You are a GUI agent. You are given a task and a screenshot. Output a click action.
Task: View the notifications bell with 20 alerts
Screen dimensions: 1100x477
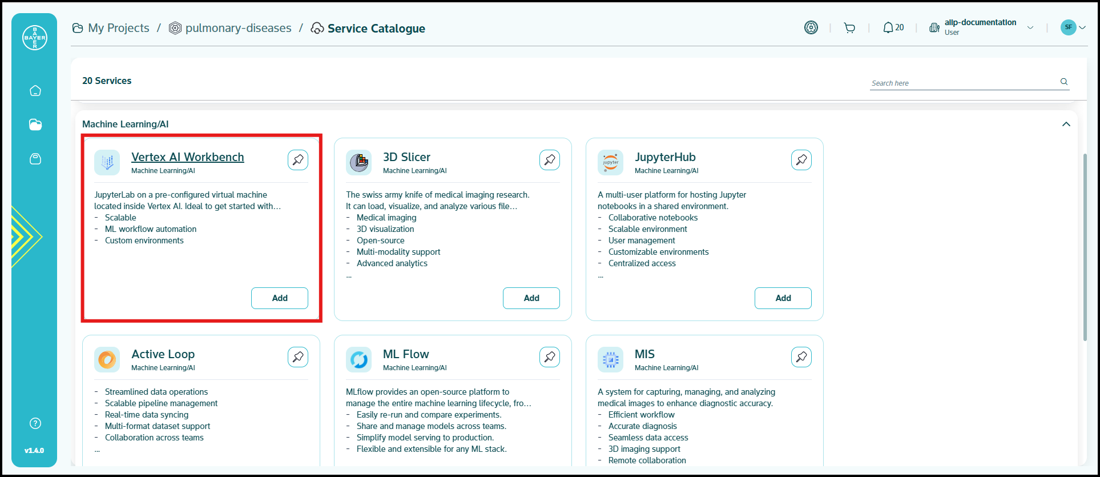[893, 28]
